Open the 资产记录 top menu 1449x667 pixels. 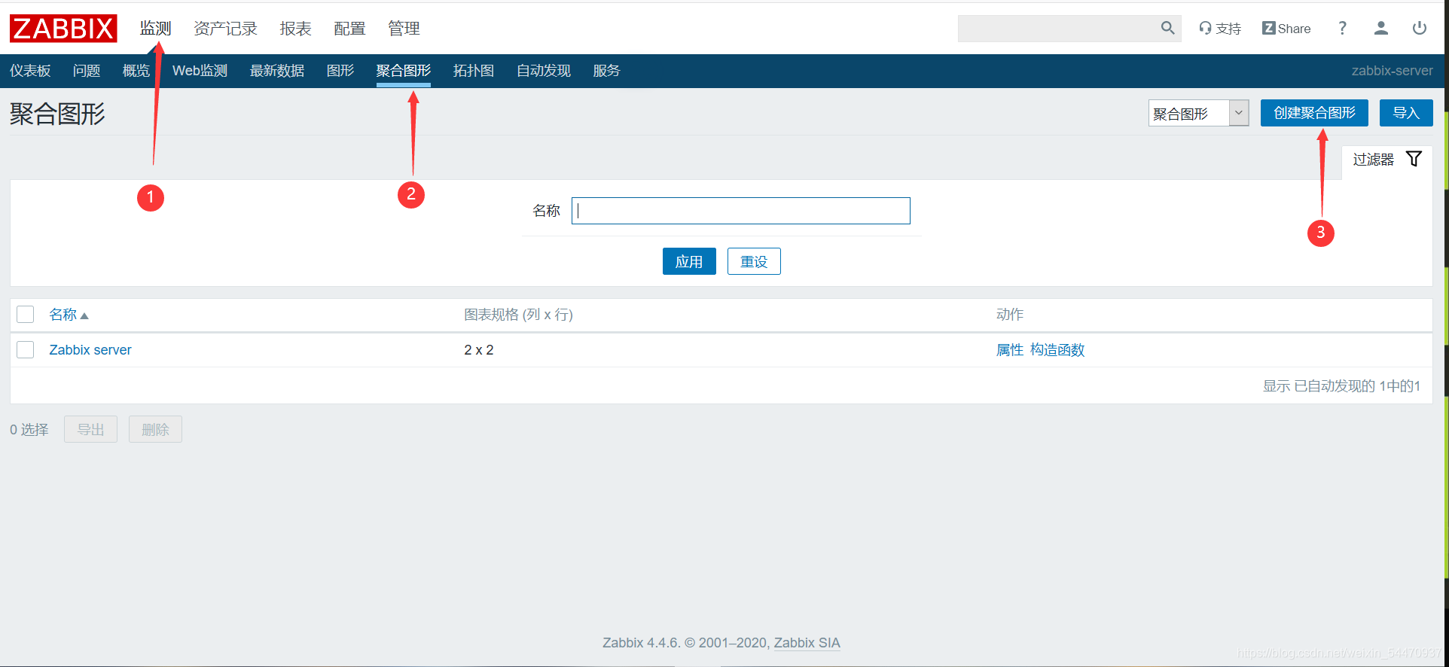click(225, 29)
